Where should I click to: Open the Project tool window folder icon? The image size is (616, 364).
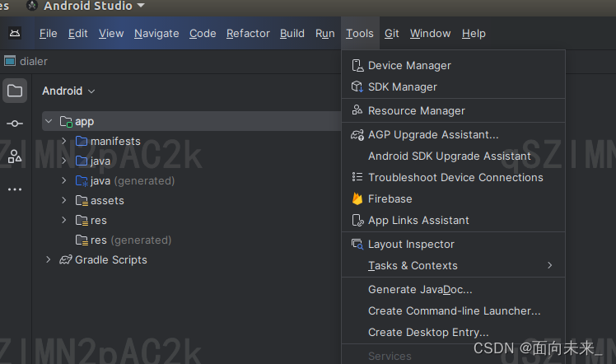coord(15,91)
